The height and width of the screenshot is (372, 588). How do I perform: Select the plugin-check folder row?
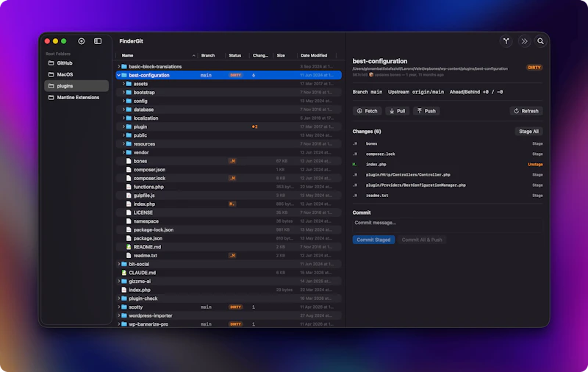[229, 298]
